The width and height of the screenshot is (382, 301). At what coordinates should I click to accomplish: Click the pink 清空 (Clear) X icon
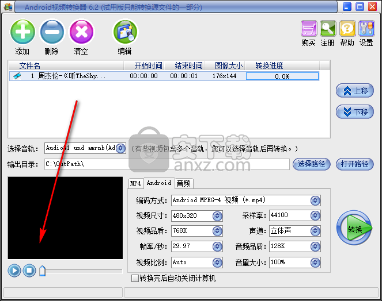click(81, 32)
